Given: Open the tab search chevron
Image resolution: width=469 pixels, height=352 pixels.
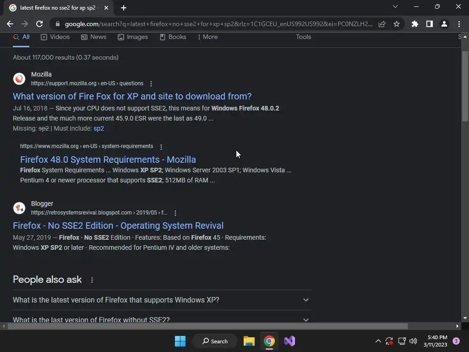Looking at the screenshot, I should [x=395, y=6].
